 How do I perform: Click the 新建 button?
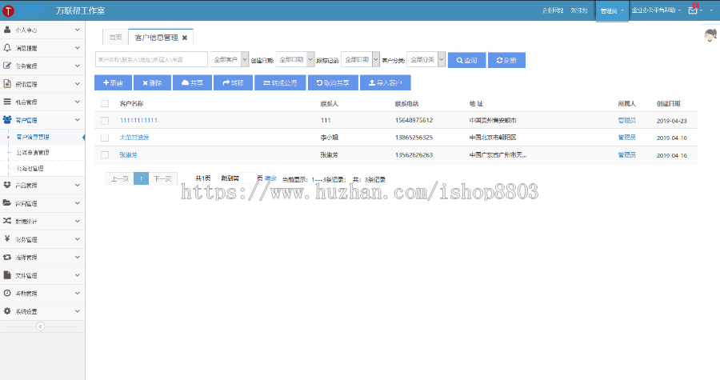click(113, 82)
